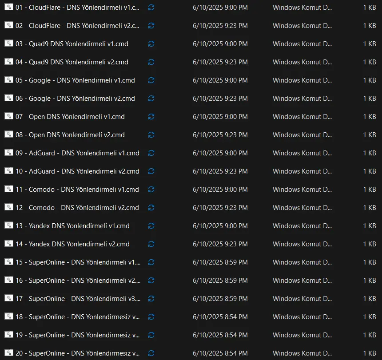Click the sync status icon for 16 - SuperOnline
The image size is (382, 360).
(151, 281)
